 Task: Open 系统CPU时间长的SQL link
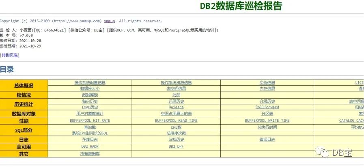pos(90,134)
